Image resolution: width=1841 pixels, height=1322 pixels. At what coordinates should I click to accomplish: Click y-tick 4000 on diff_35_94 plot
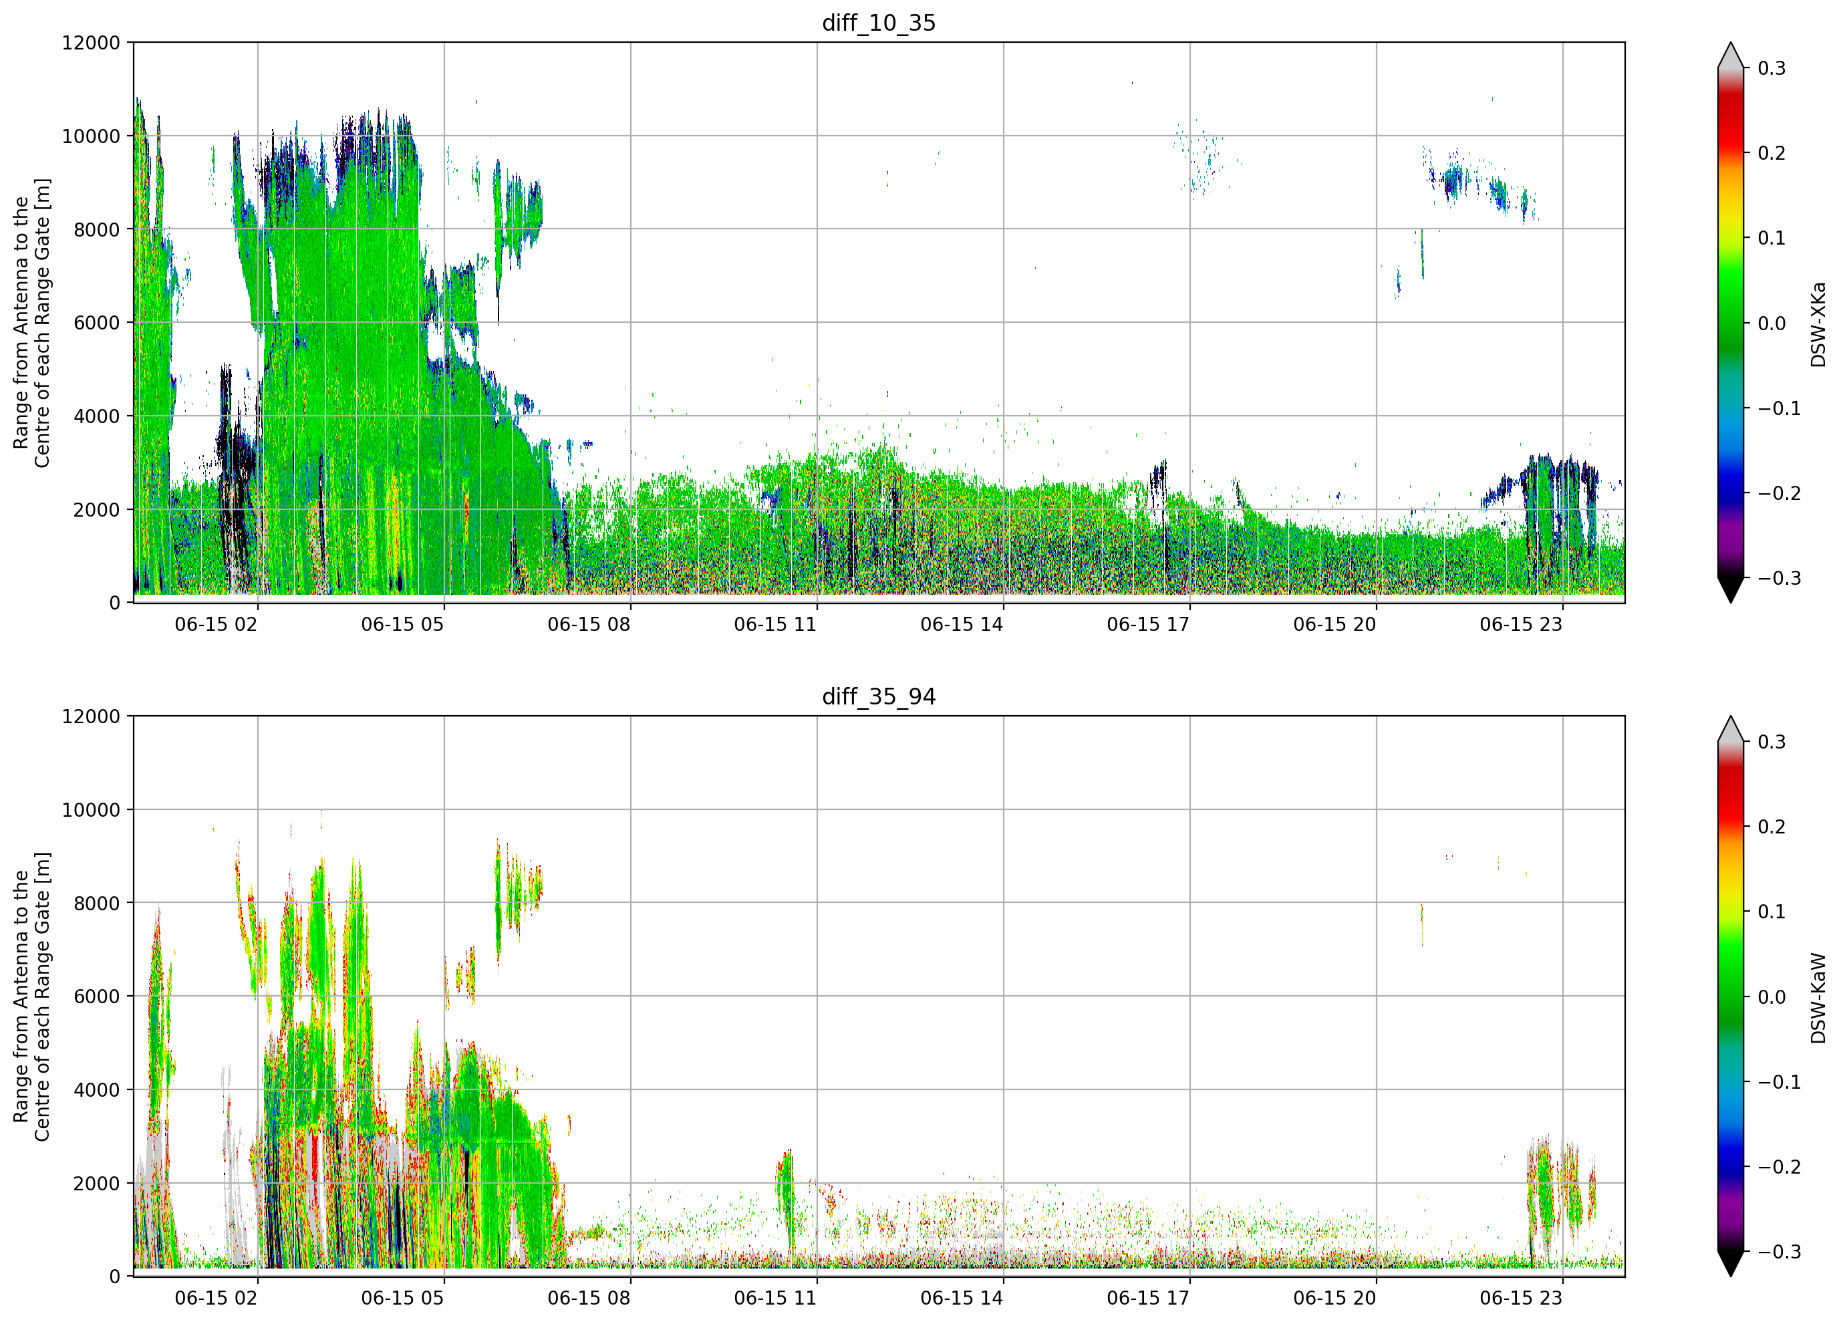point(97,1091)
